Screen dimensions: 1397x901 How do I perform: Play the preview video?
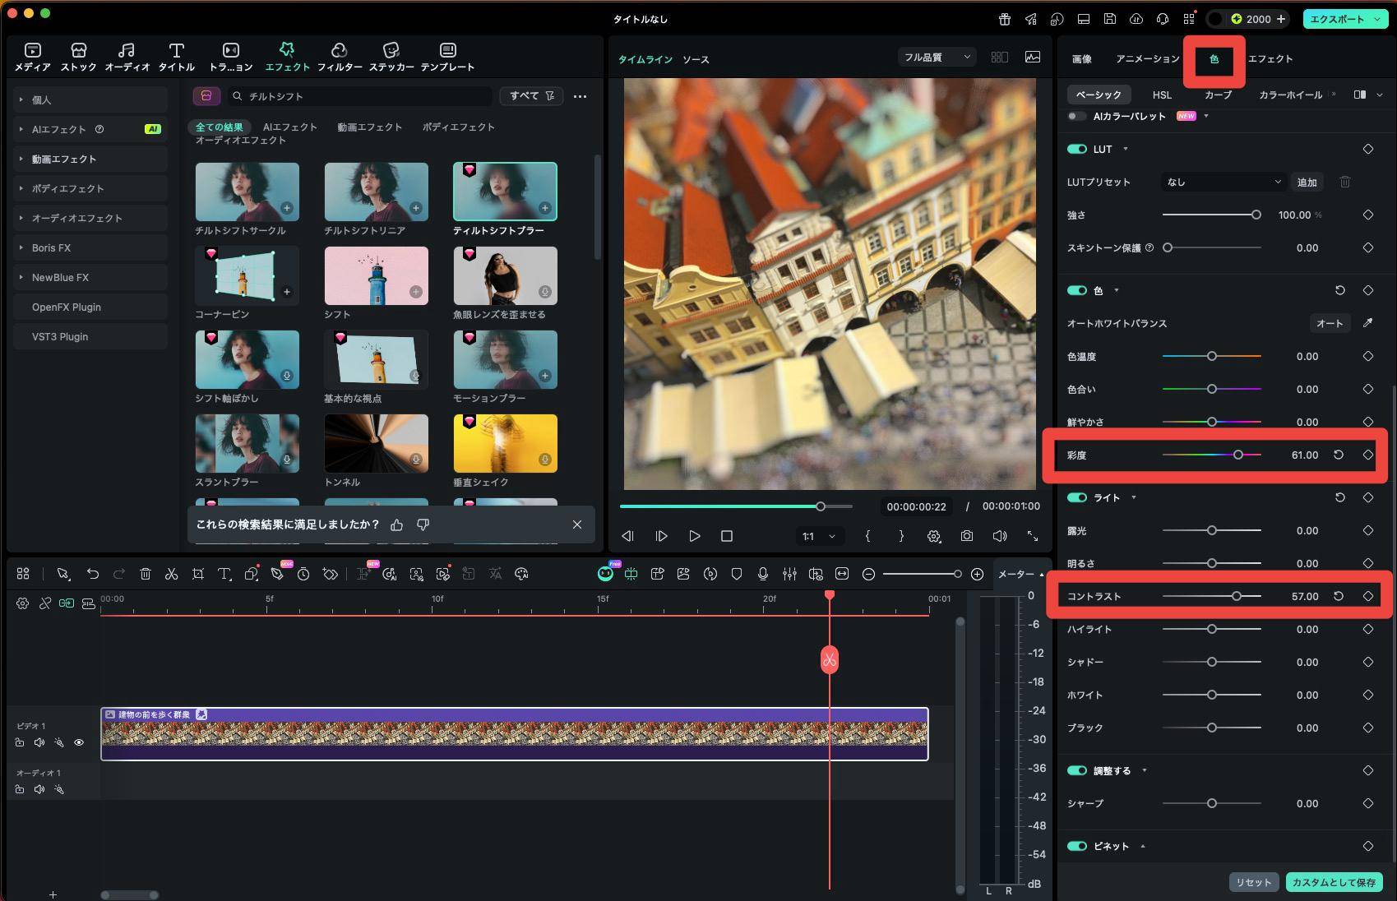(695, 536)
